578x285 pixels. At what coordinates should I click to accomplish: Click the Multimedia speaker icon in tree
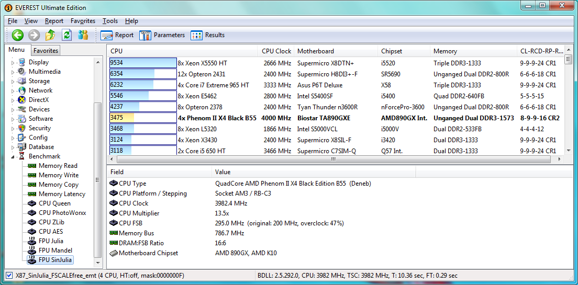pyautogui.click(x=22, y=72)
